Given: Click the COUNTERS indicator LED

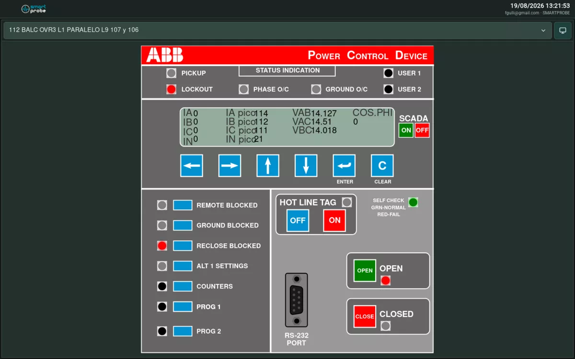Looking at the screenshot, I should 162,286.
